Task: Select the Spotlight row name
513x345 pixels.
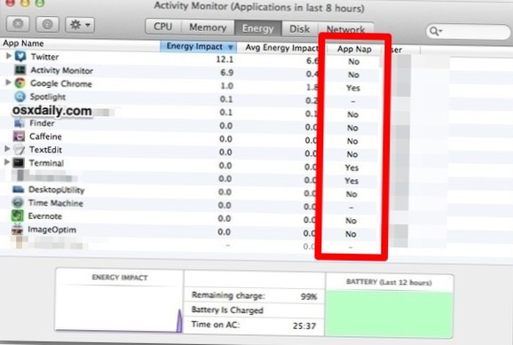Action: 48,97
